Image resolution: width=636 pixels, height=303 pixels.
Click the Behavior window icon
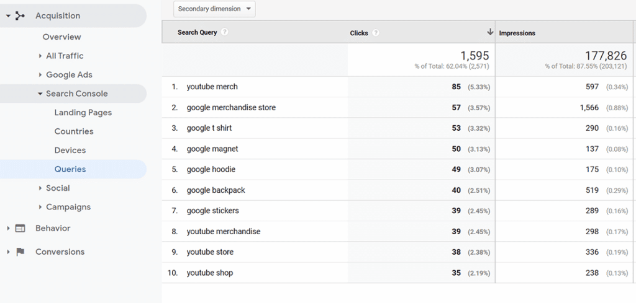tap(20, 229)
